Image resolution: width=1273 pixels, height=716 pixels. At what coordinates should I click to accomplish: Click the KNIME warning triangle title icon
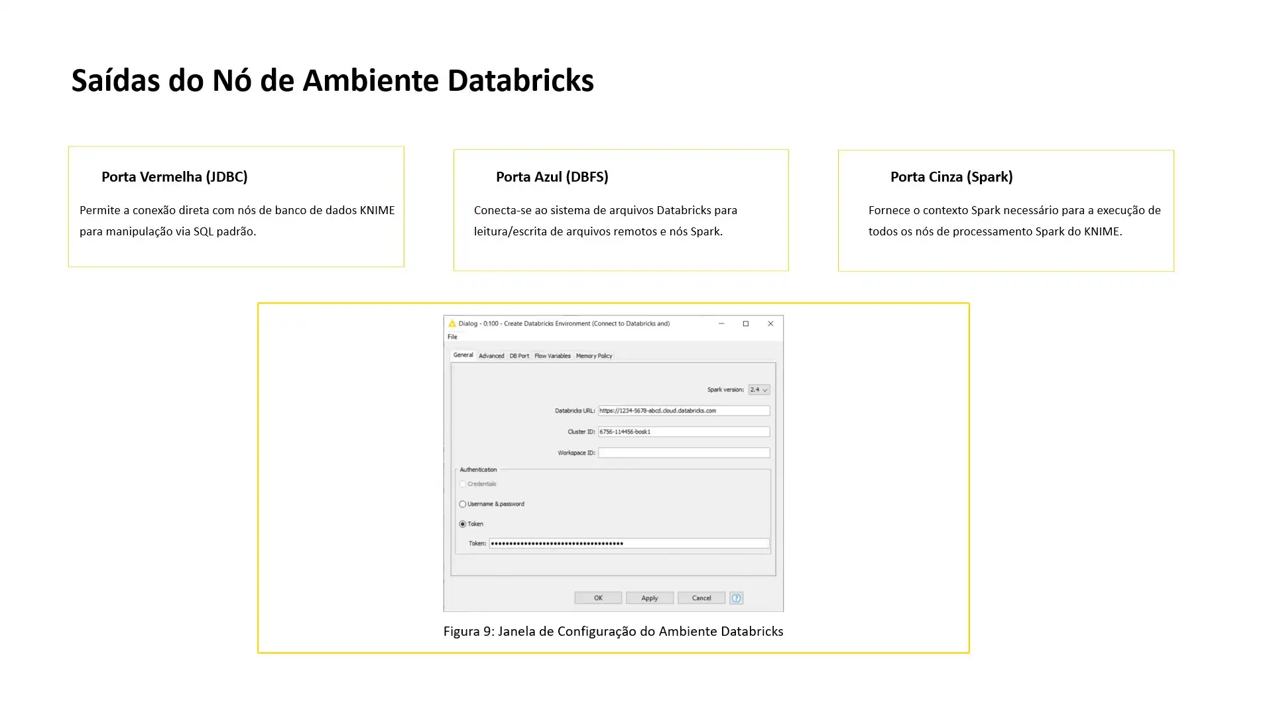pos(452,324)
